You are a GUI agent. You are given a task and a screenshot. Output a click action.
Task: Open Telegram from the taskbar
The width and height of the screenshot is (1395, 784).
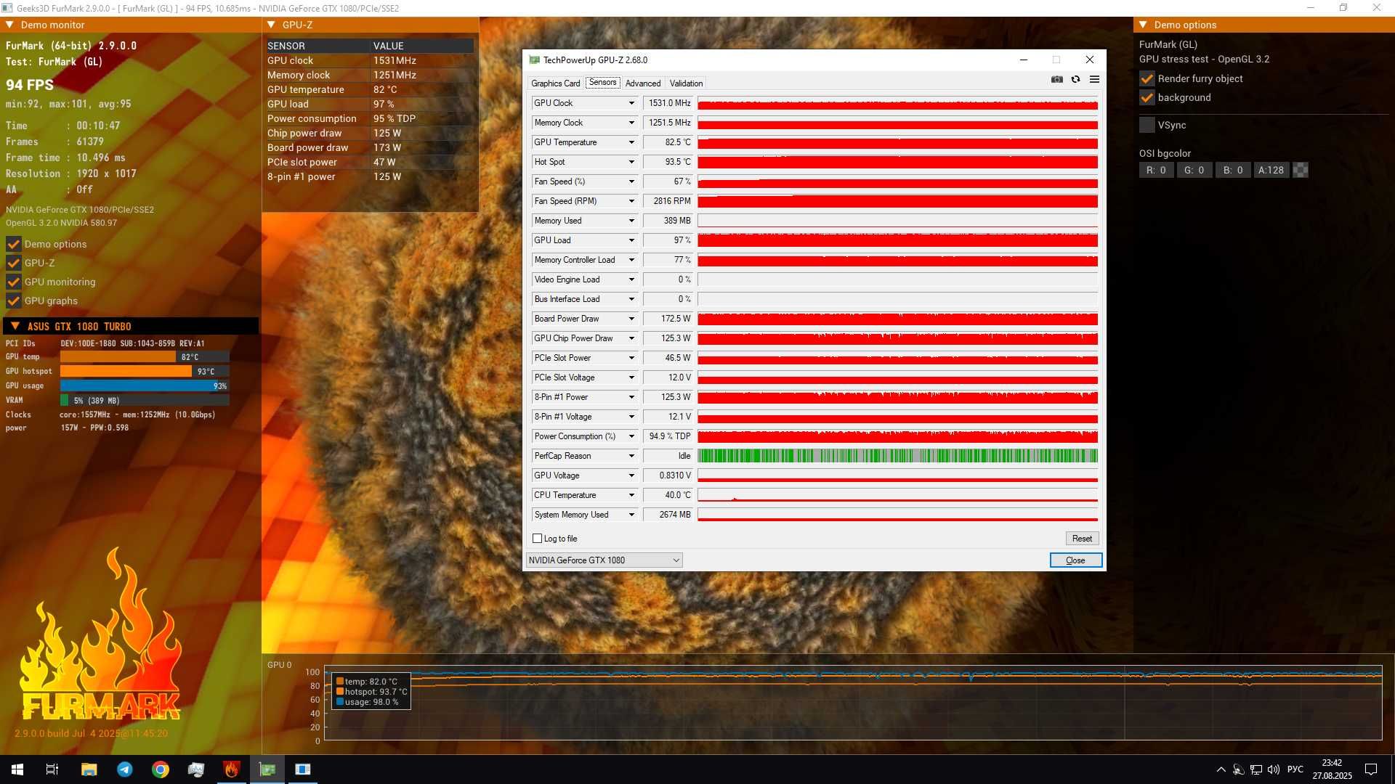click(x=125, y=769)
